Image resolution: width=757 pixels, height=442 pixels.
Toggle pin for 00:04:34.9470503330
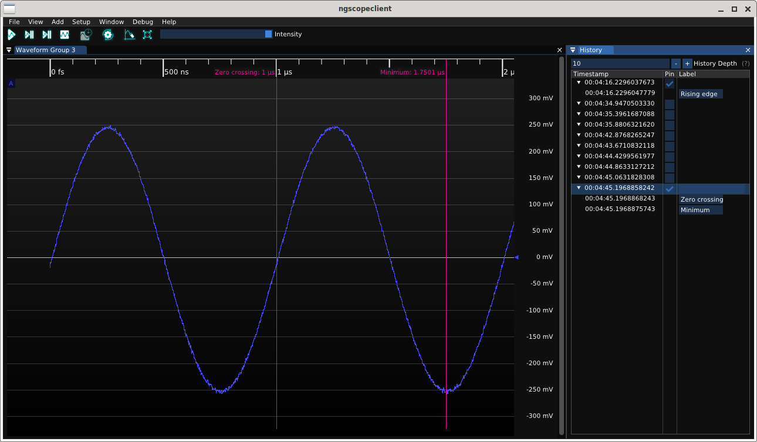670,104
